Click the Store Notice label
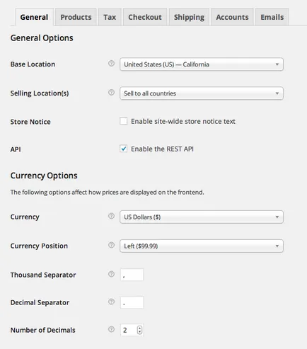Viewport: 307px width, 349px height. point(30,122)
